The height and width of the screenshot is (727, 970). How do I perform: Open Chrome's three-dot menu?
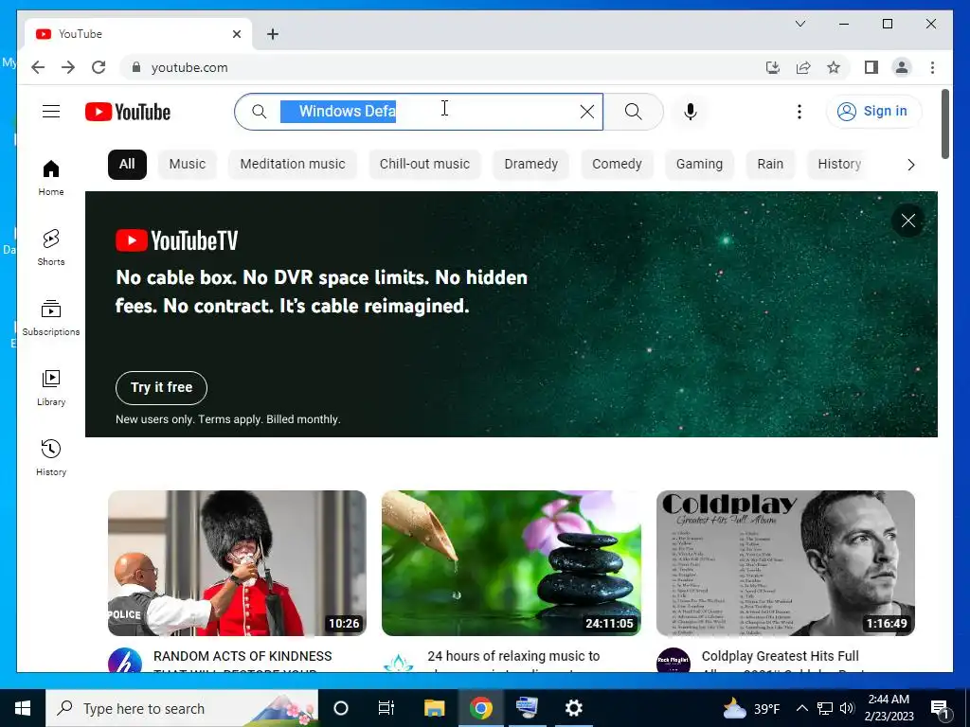click(x=932, y=67)
